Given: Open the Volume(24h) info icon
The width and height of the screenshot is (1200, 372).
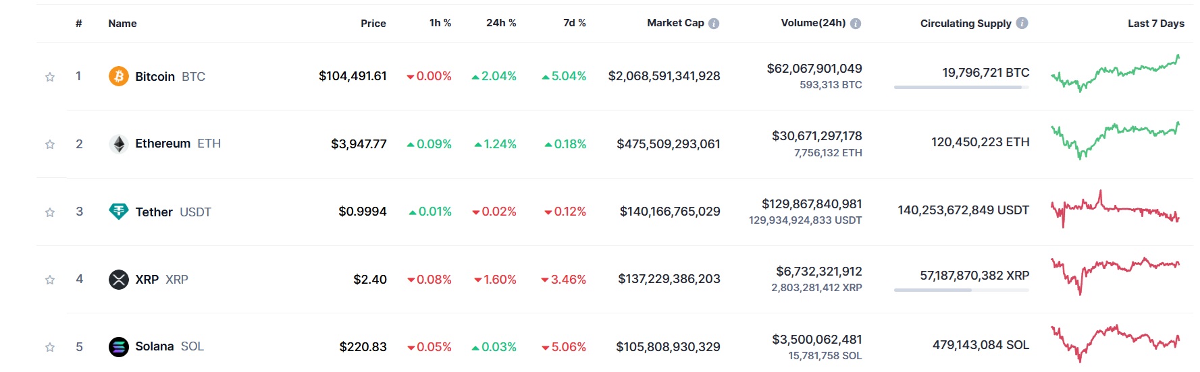Looking at the screenshot, I should pyautogui.click(x=856, y=24).
